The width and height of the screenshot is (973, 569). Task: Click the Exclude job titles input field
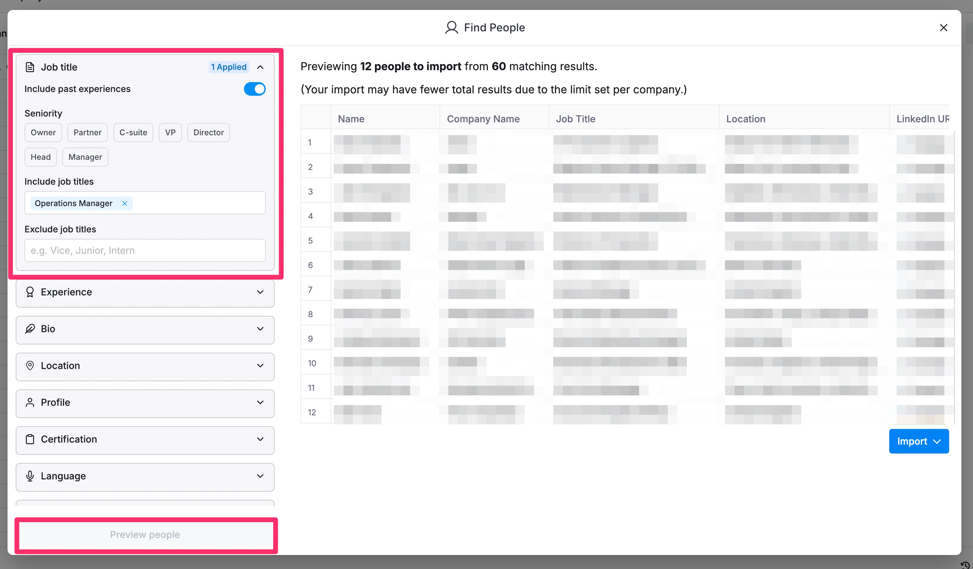pos(145,250)
